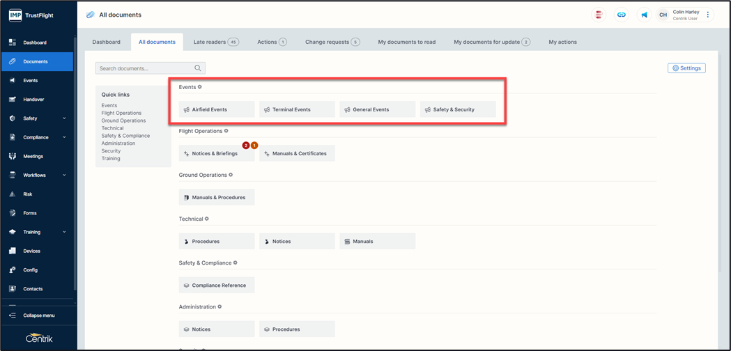731x351 pixels.
Task: Open the three-dot user menu
Action: point(708,15)
